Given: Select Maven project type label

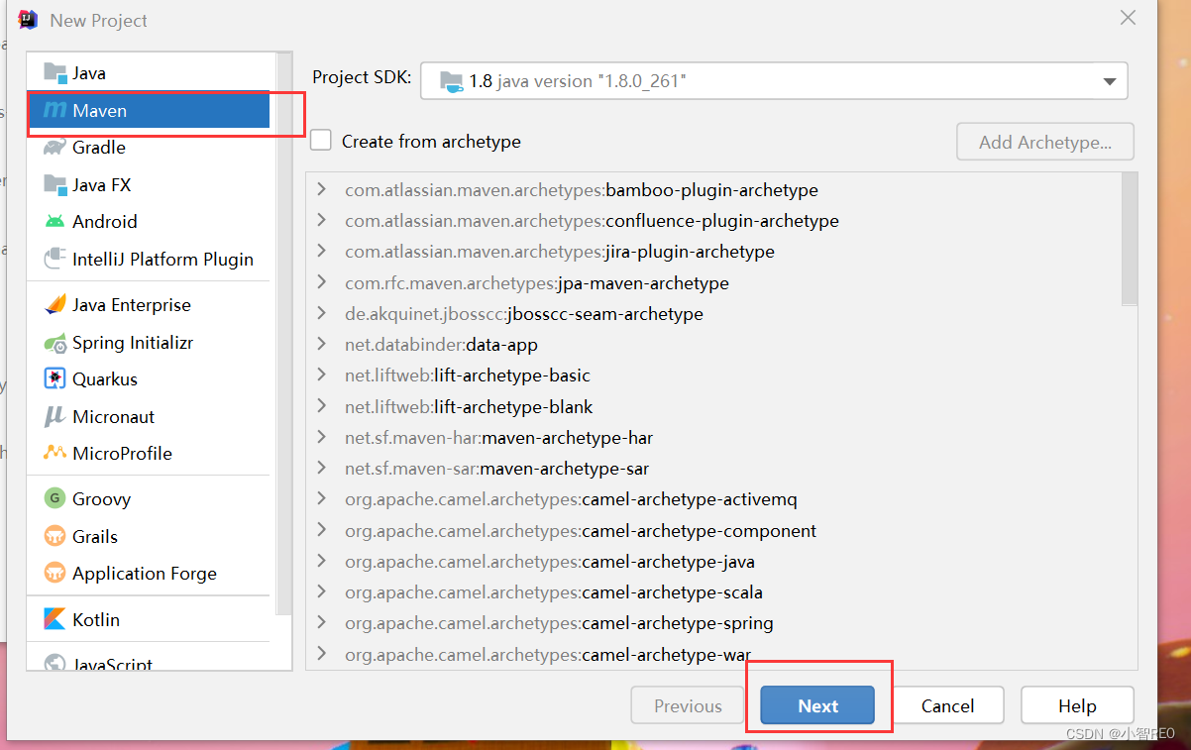Looking at the screenshot, I should pos(99,111).
